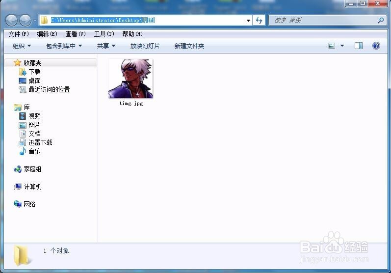
Task: Click the 1 个对象 status text
Action: coord(56,250)
